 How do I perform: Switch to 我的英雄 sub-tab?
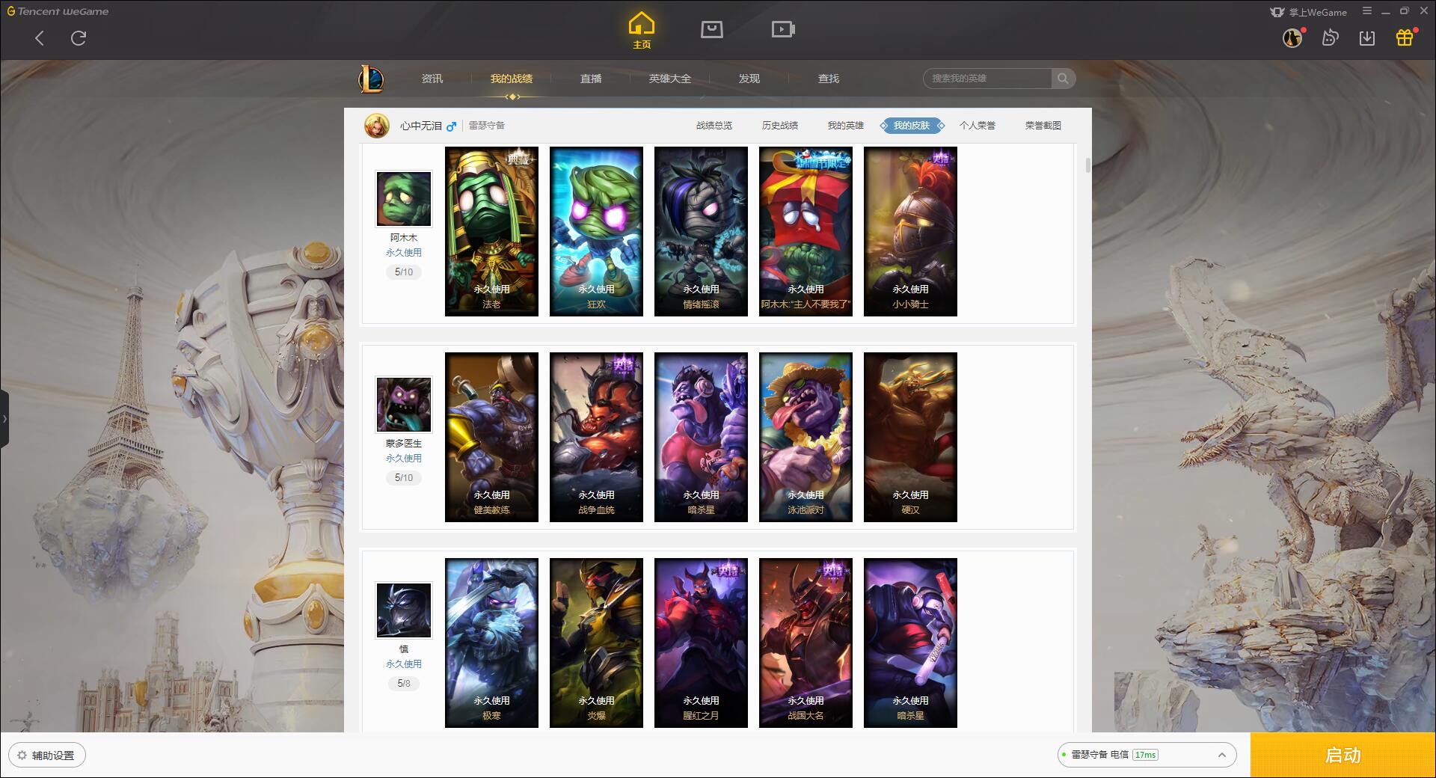(846, 126)
